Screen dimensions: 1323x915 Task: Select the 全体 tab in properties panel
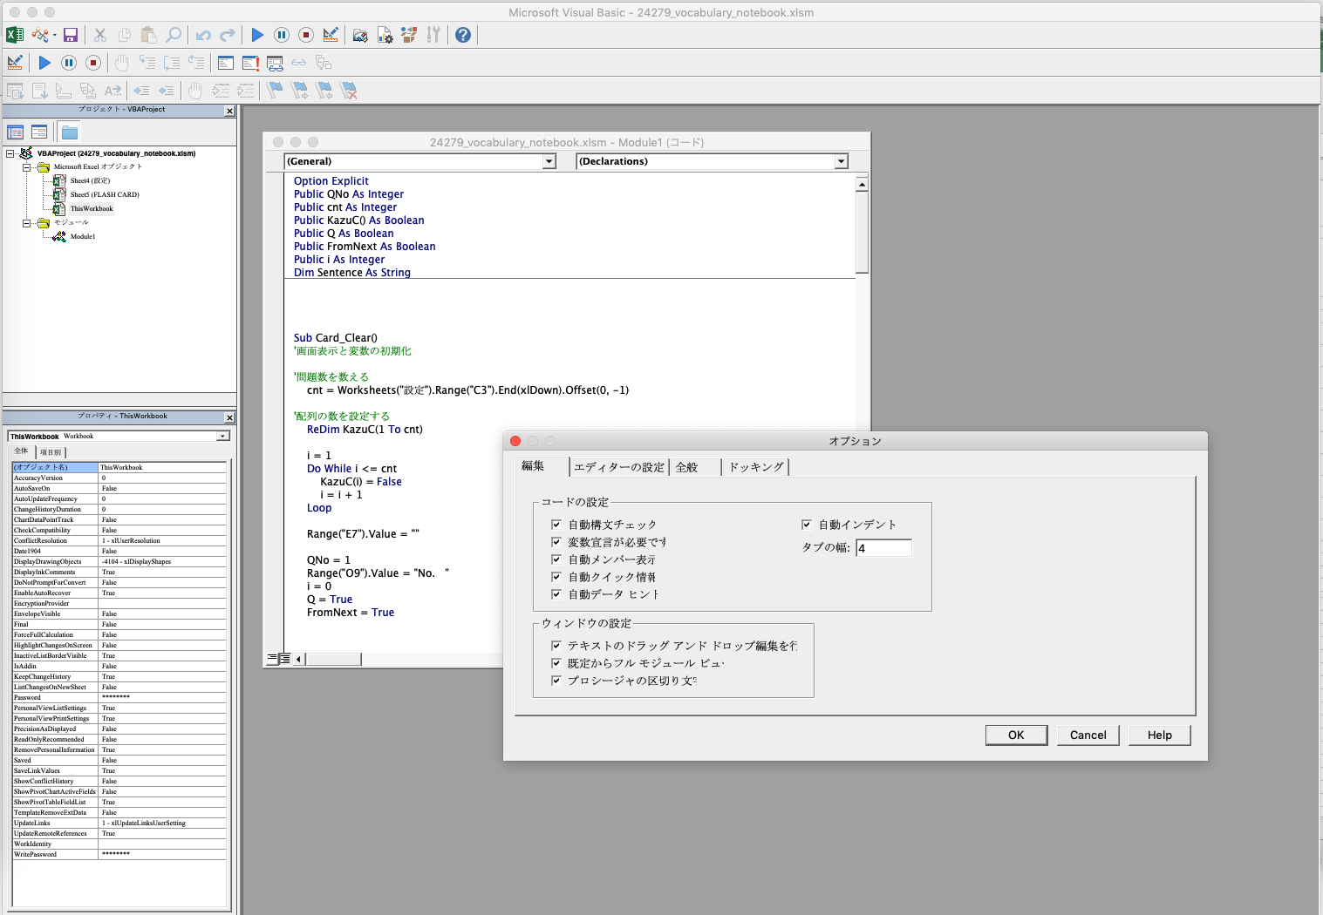(21, 451)
